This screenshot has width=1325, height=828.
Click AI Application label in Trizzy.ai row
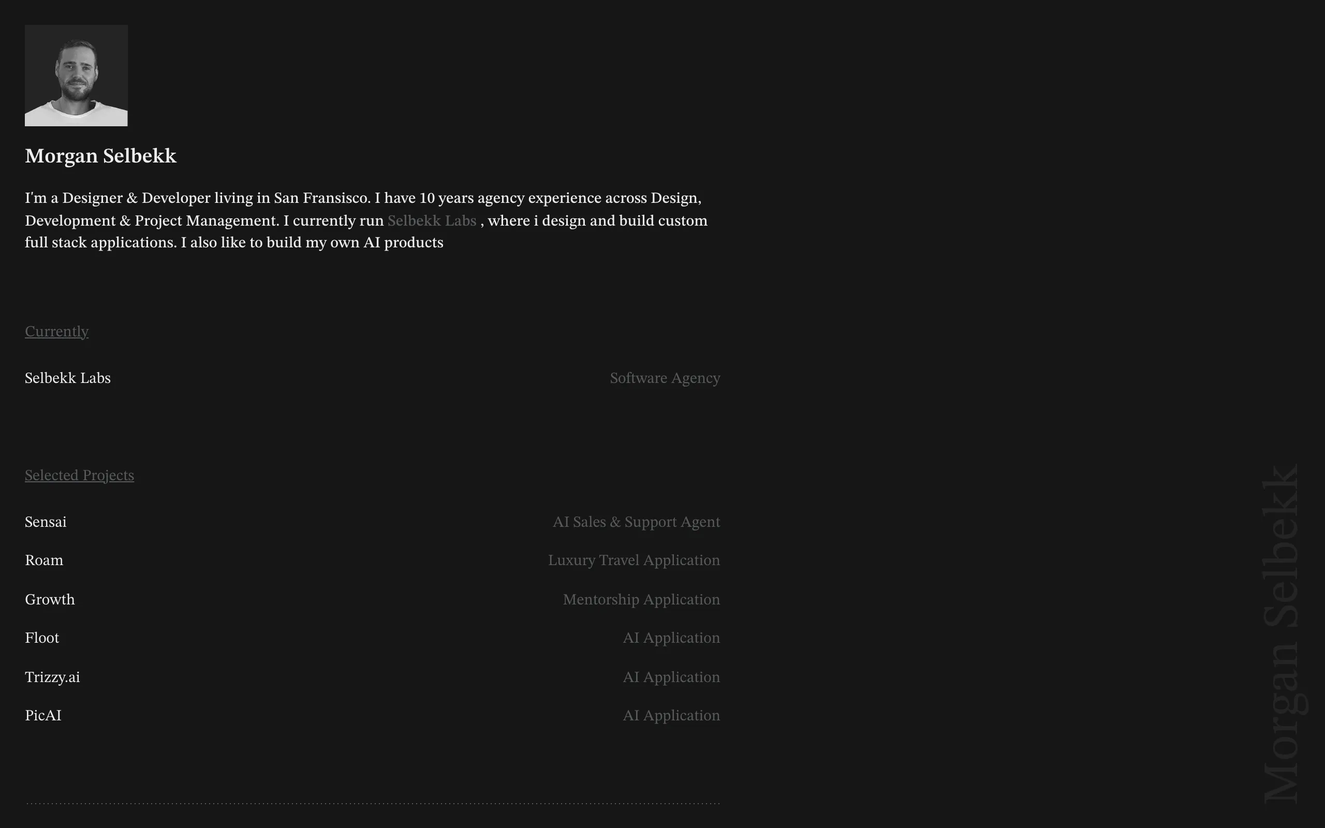pyautogui.click(x=672, y=677)
